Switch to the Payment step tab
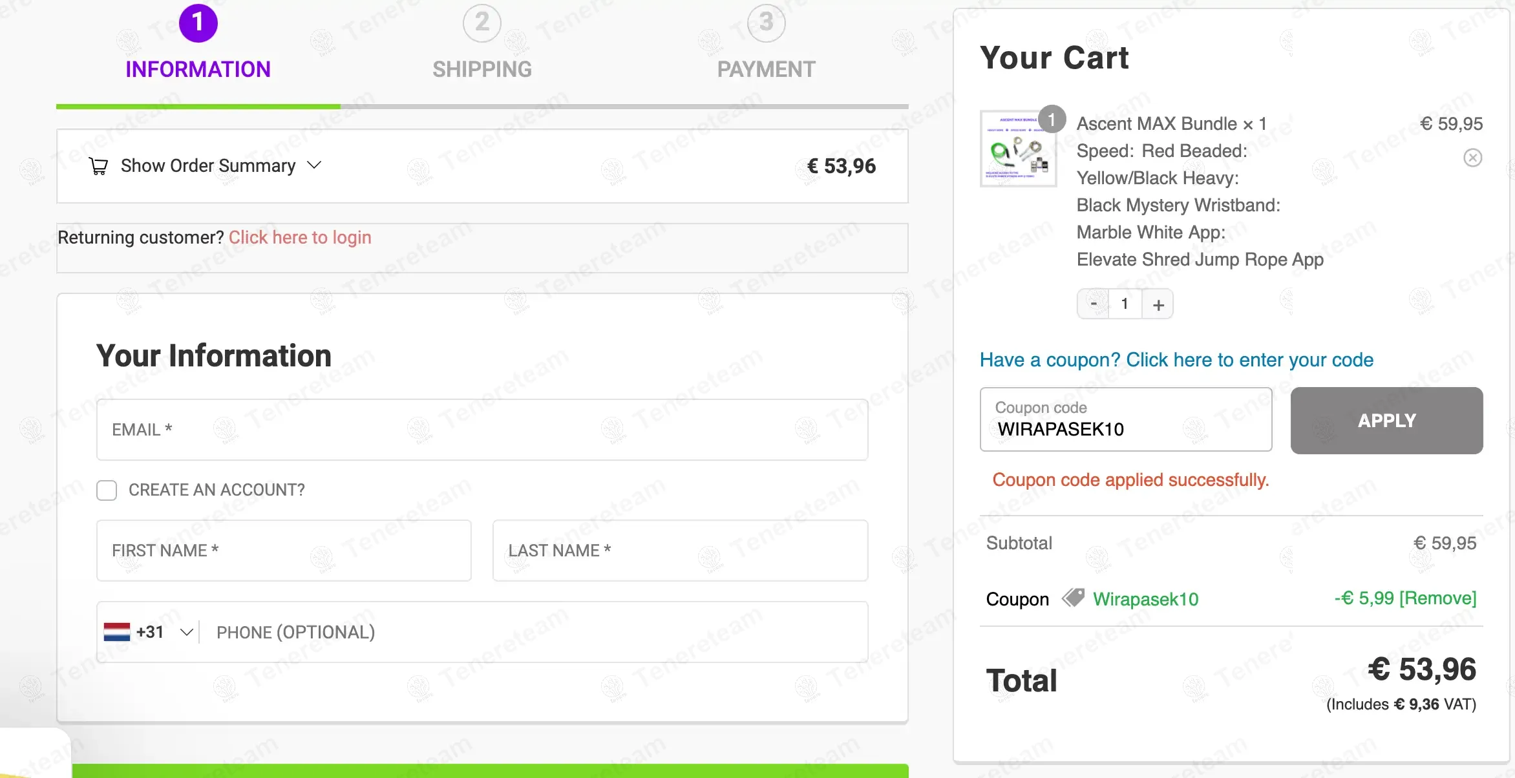This screenshot has width=1515, height=778. click(766, 69)
